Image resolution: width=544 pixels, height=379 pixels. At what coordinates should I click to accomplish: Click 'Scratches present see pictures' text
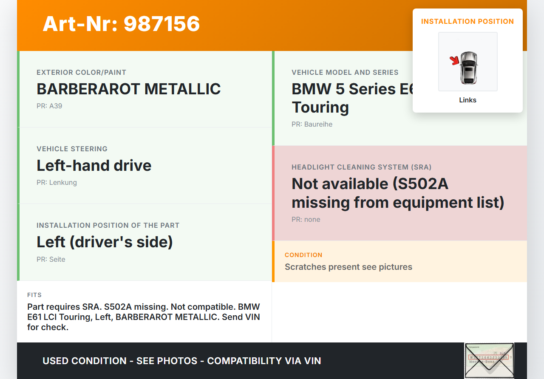(x=348, y=267)
